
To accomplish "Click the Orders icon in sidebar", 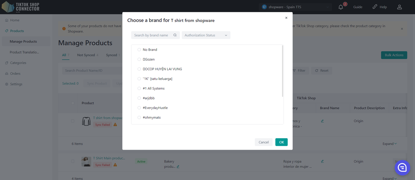I will (7, 74).
